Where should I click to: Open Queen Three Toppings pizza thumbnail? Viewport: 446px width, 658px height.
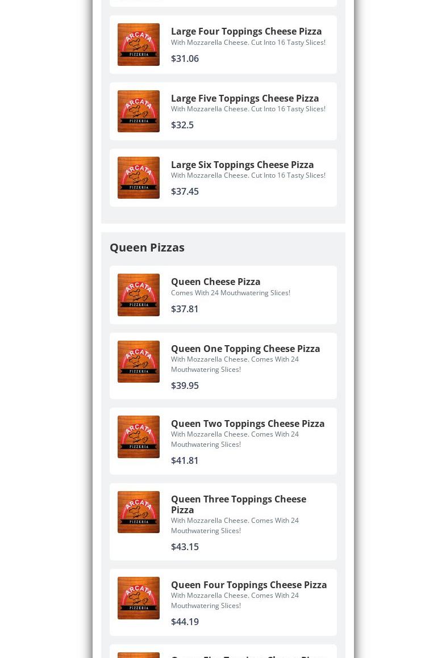(139, 512)
